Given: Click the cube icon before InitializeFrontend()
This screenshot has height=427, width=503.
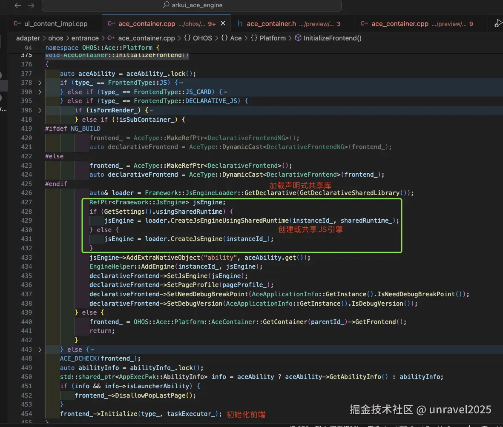Looking at the screenshot, I should [x=298, y=38].
